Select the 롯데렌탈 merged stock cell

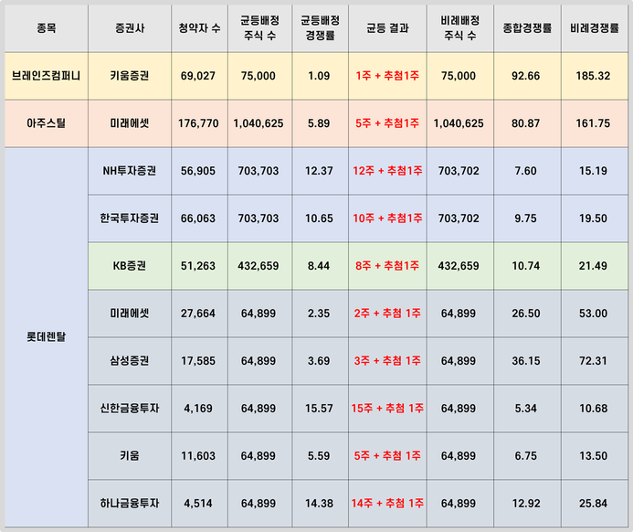coord(46,337)
